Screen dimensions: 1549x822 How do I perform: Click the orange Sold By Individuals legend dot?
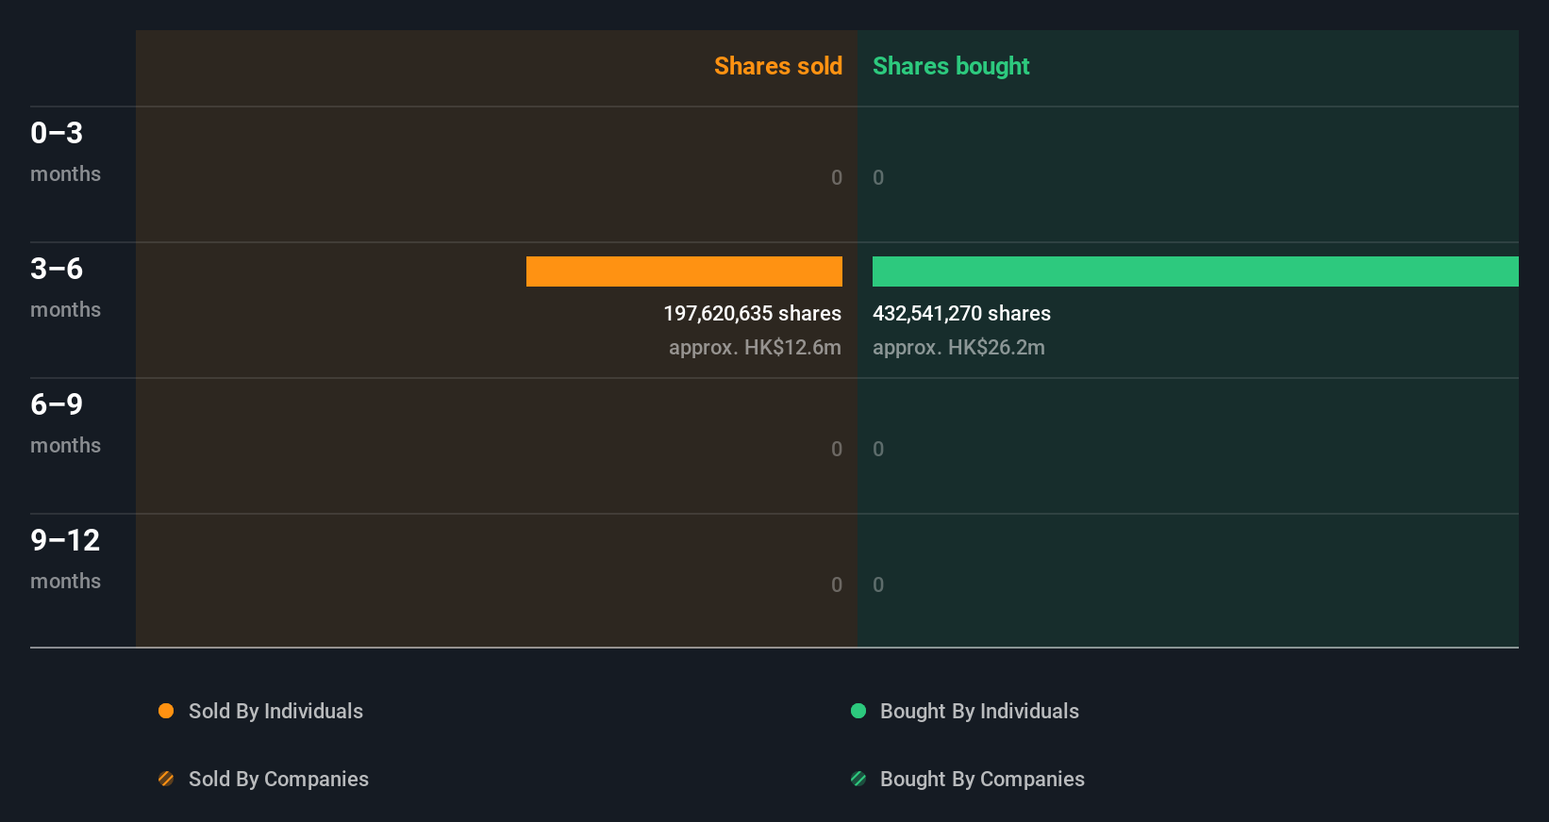(166, 711)
